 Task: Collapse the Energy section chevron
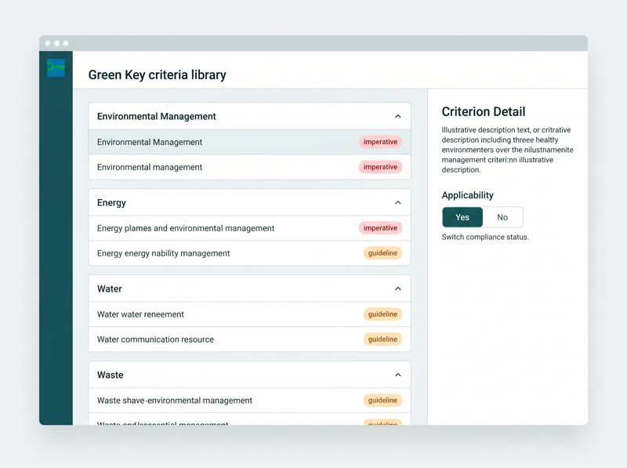(x=398, y=202)
